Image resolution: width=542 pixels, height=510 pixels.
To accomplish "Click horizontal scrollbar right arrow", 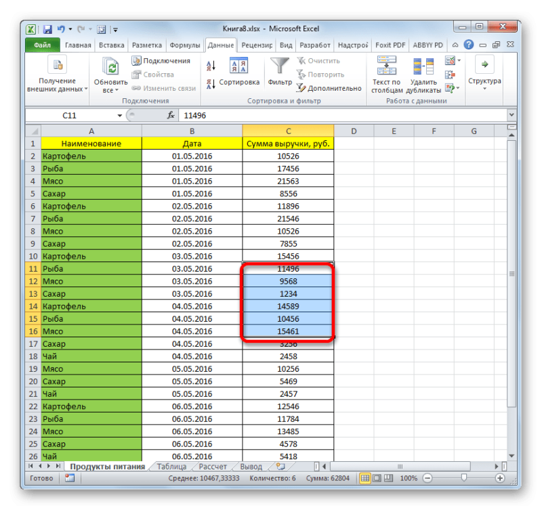I will point(497,467).
